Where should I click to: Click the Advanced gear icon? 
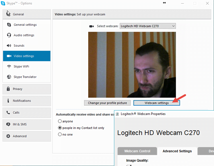click(8, 136)
